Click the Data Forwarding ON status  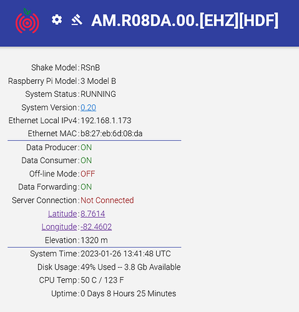coord(86,187)
